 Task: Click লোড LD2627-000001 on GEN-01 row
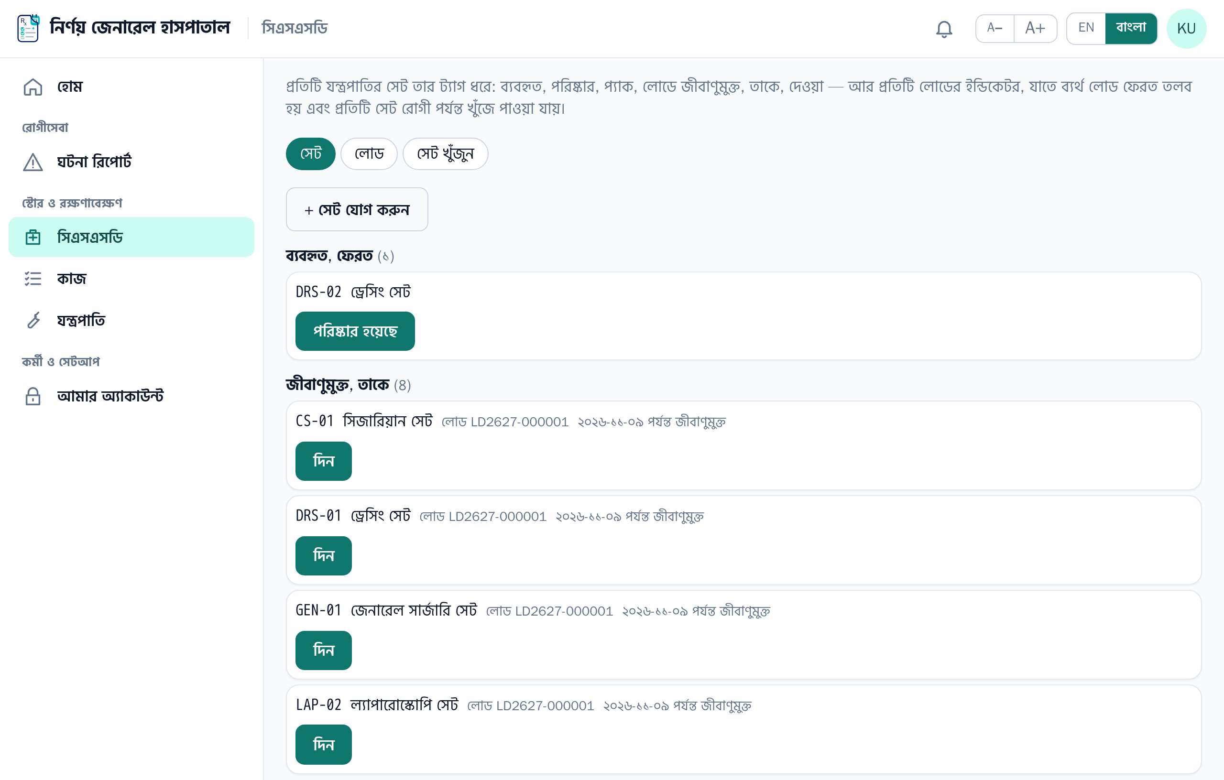549,611
